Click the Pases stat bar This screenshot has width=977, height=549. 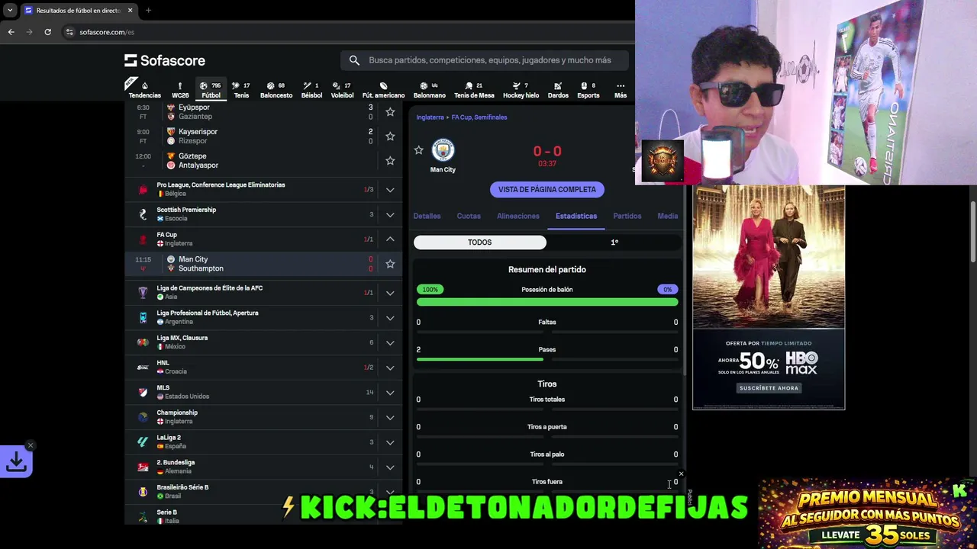547,359
